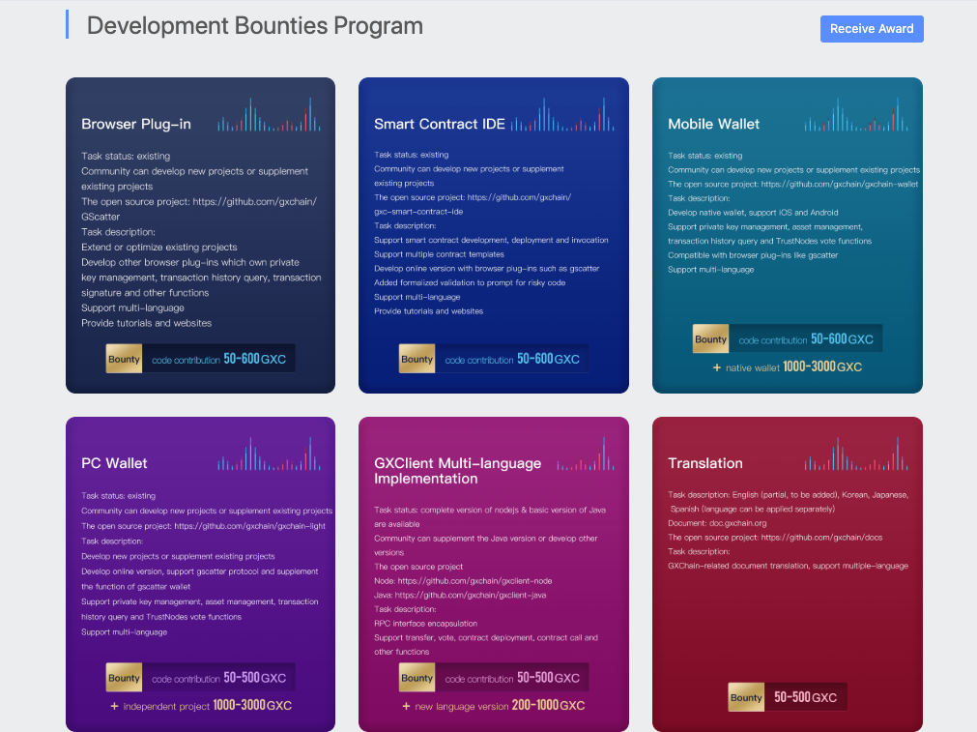The width and height of the screenshot is (977, 732).
Task: Click the gold Bounty badge on Smart Contract IDE card
Action: pos(417,359)
